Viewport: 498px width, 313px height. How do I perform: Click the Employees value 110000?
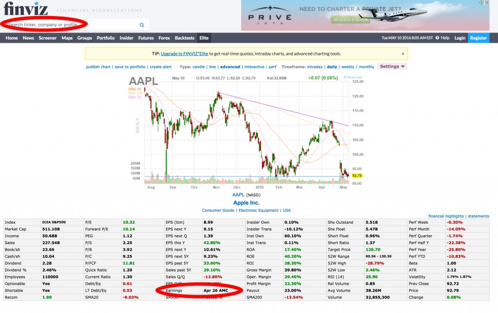[x=50, y=277]
